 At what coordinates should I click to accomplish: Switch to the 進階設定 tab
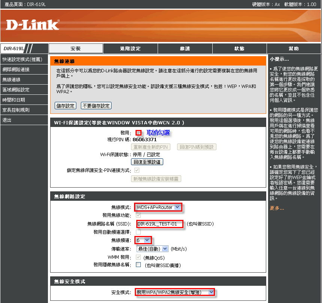pyautogui.click(x=130, y=48)
